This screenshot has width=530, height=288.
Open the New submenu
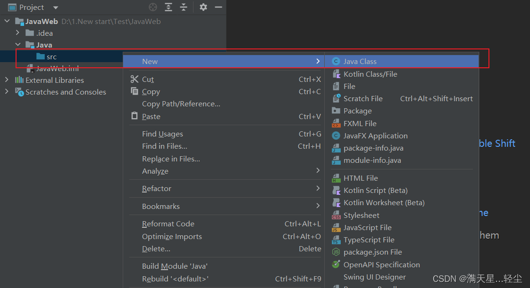pyautogui.click(x=223, y=61)
